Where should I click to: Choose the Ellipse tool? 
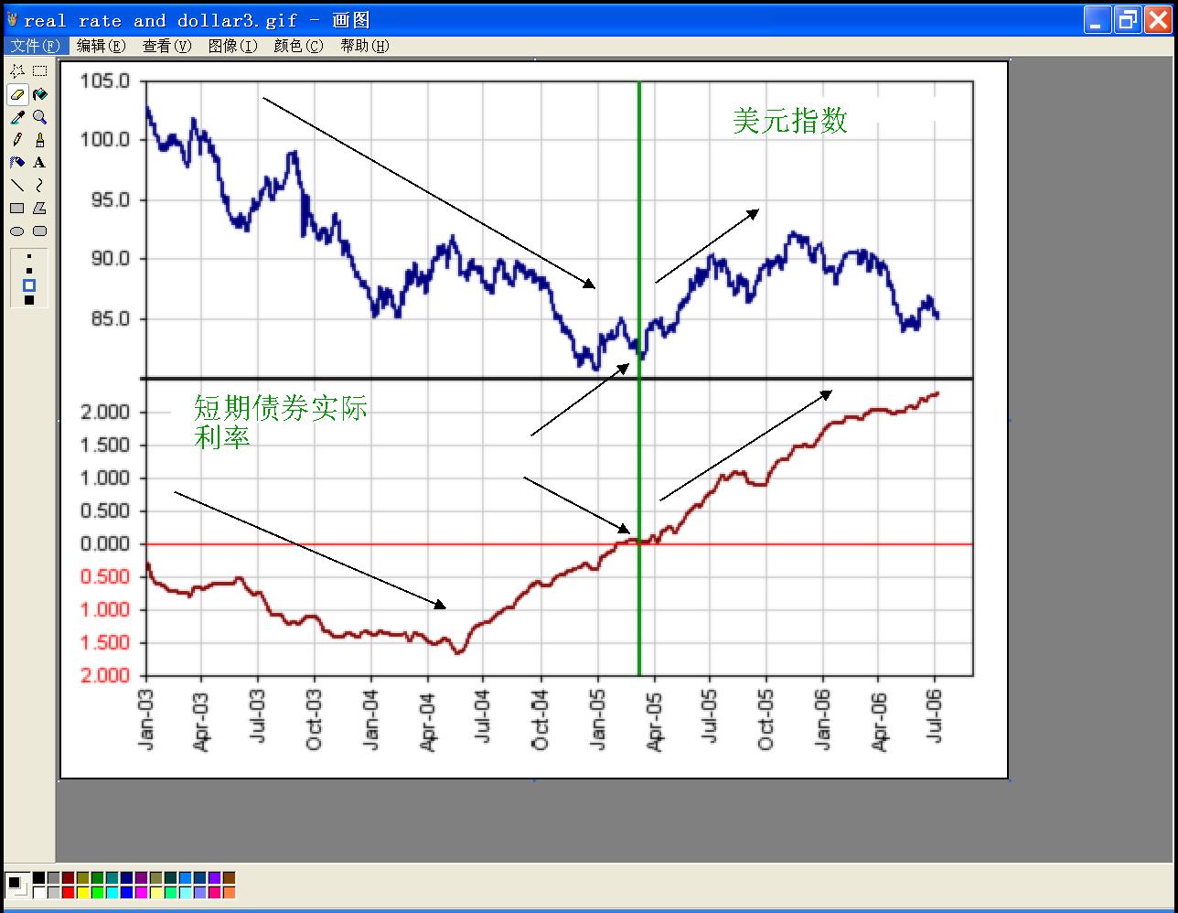(17, 231)
